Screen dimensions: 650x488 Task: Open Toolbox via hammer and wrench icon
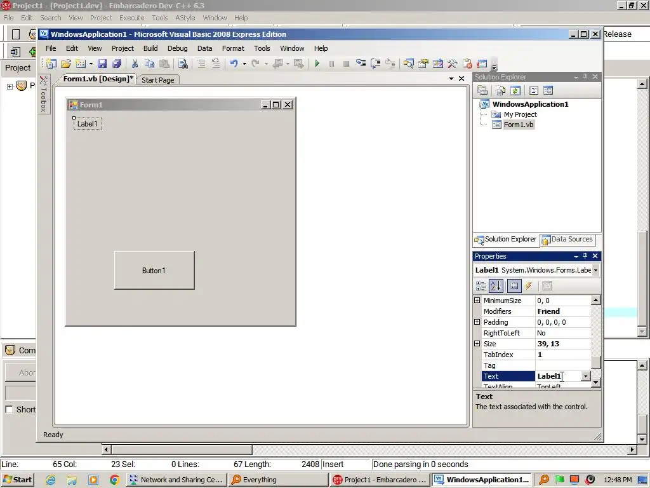452,64
